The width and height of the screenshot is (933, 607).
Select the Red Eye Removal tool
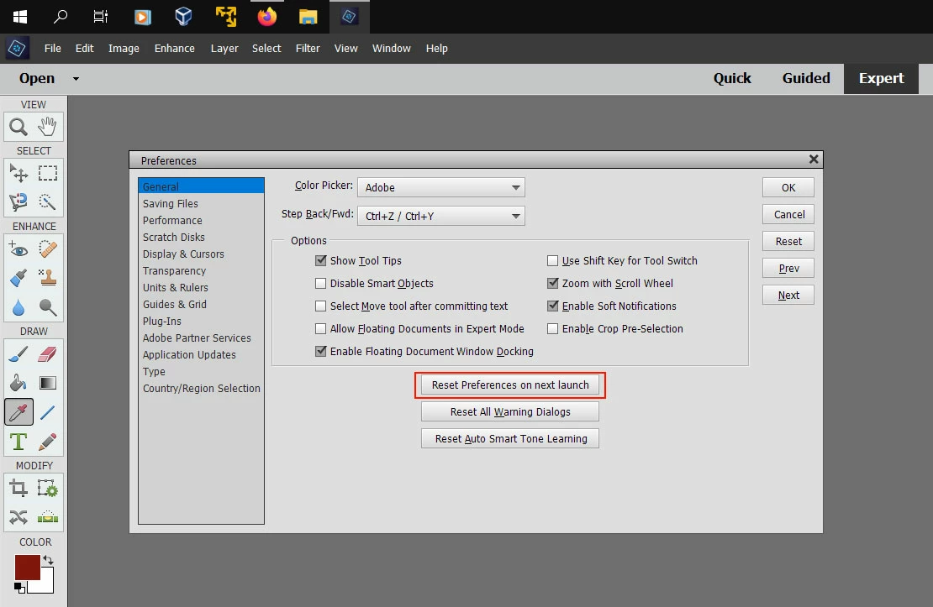pos(18,249)
